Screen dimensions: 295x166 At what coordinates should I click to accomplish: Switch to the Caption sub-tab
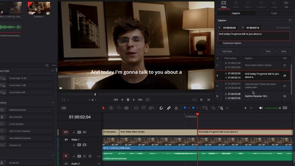[x=236, y=13]
